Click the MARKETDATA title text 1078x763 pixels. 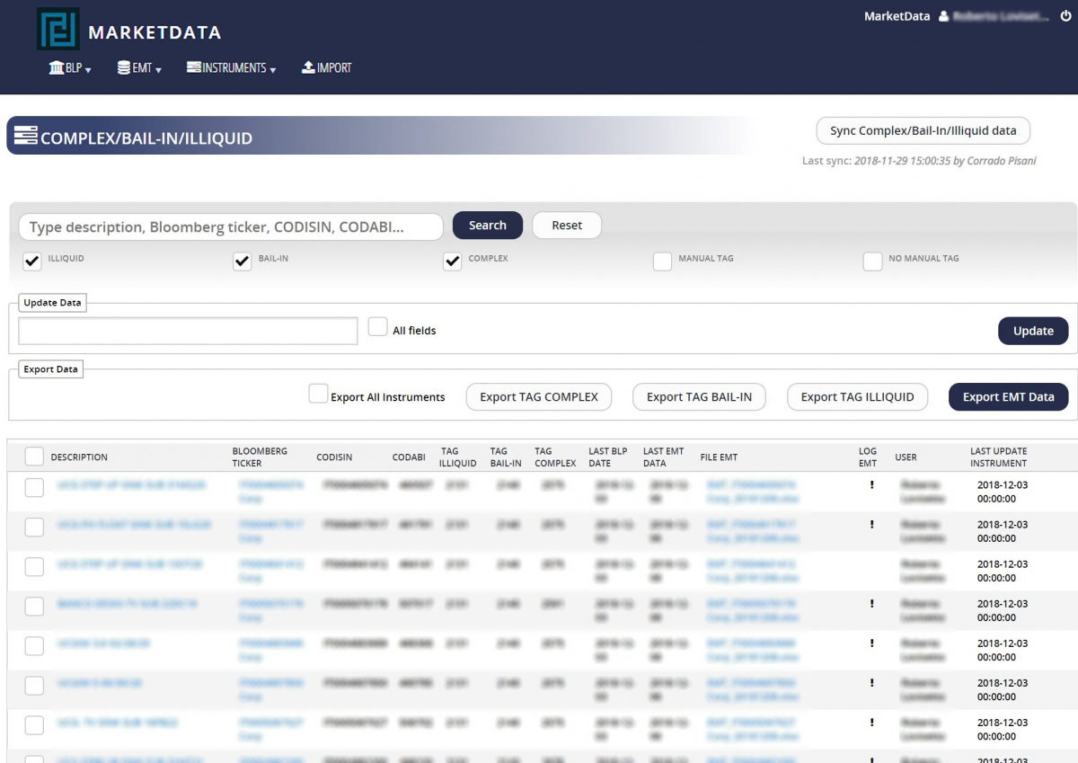pyautogui.click(x=155, y=32)
